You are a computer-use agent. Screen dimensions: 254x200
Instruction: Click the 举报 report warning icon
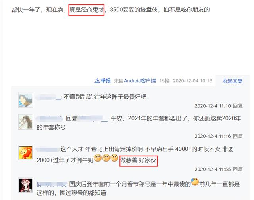coord(97,81)
